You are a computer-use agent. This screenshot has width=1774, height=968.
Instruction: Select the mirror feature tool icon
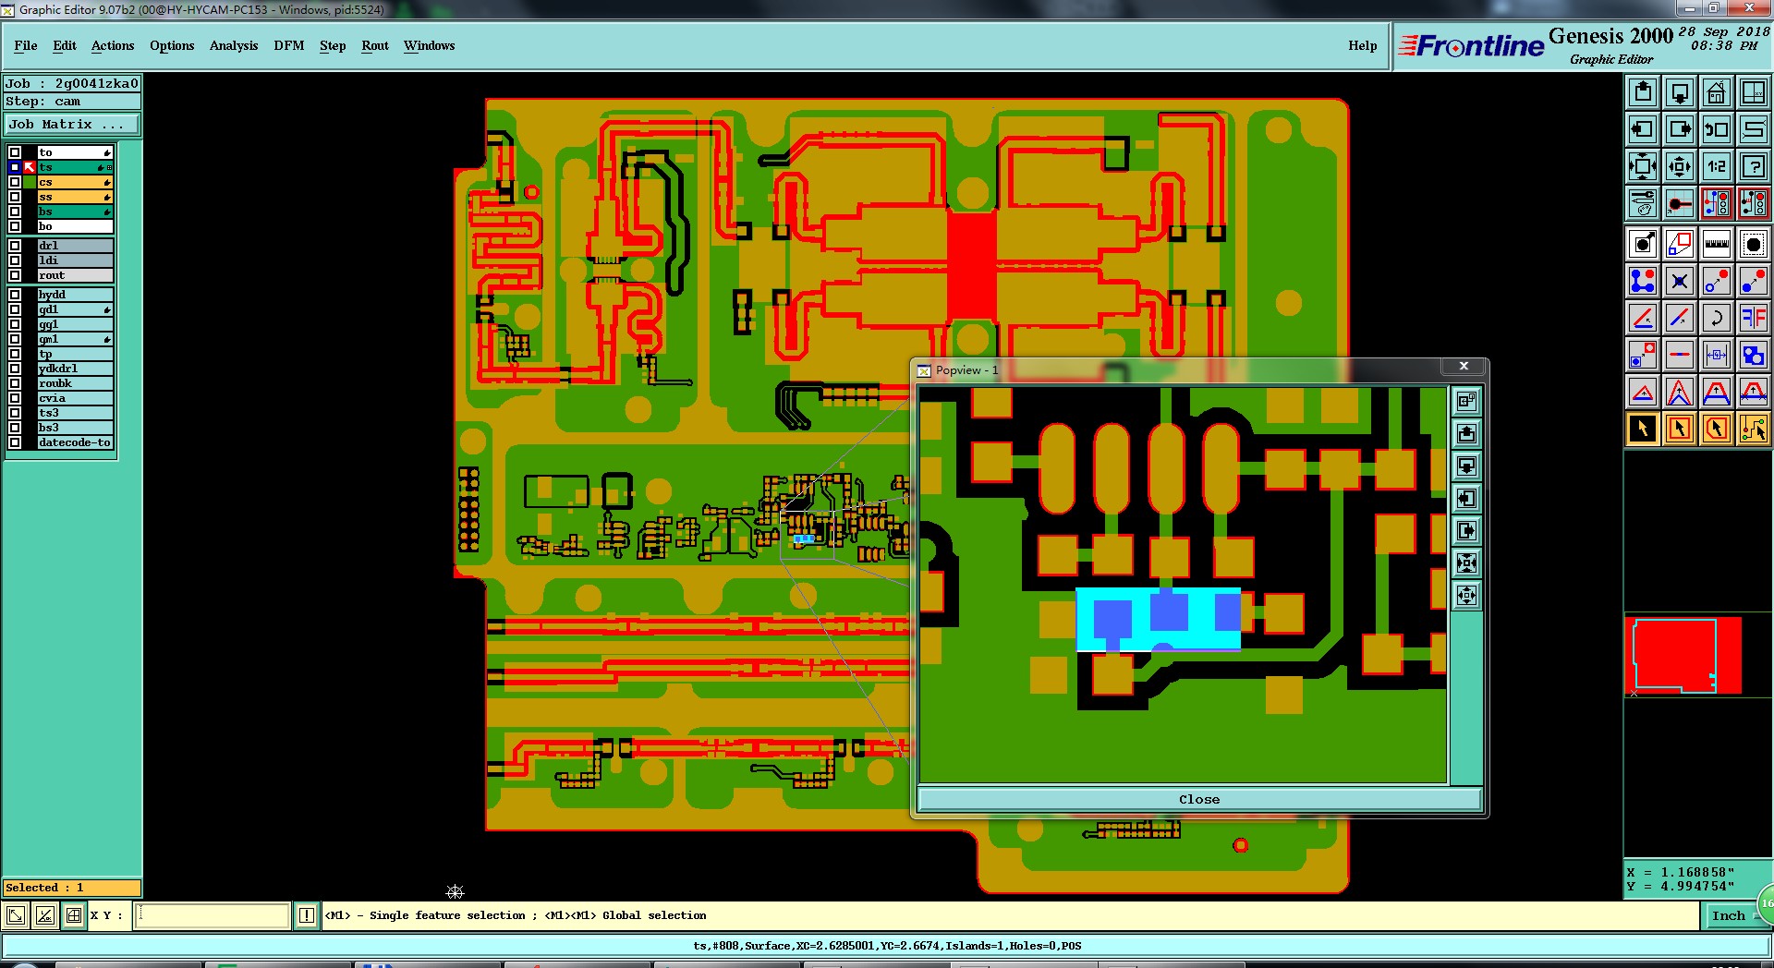(1754, 318)
